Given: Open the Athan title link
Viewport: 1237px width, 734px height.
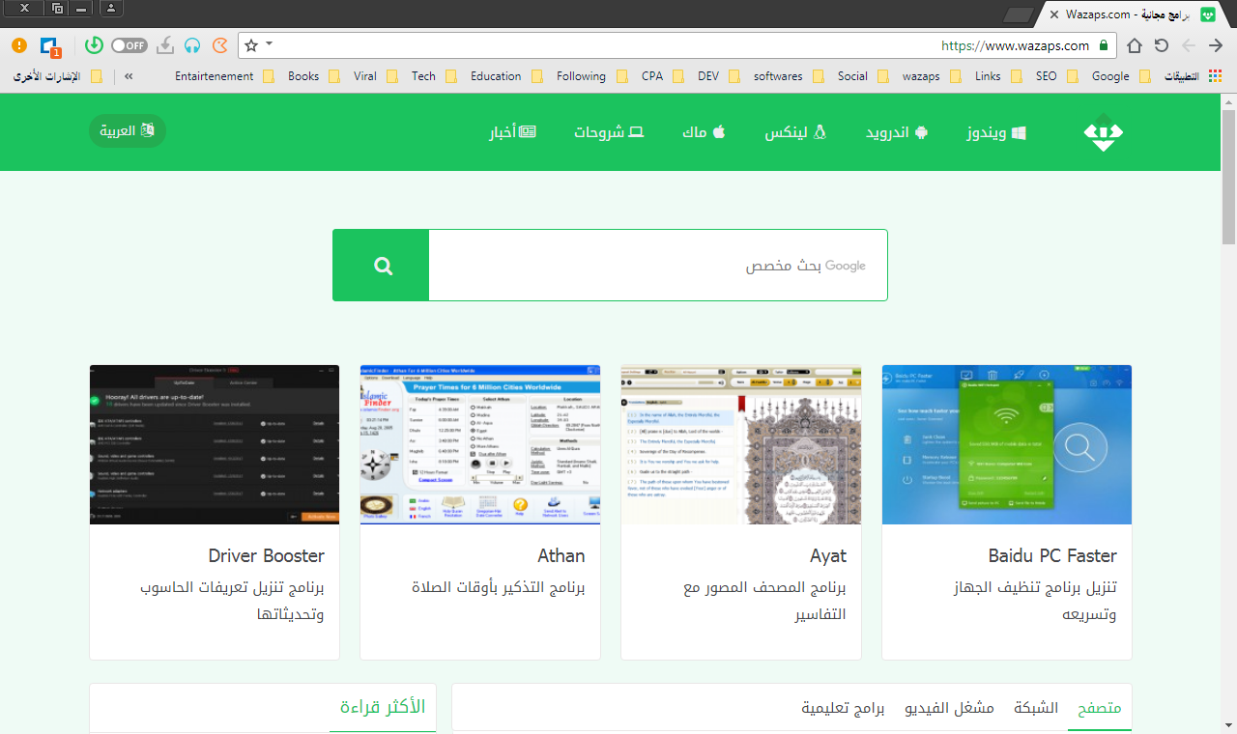Looking at the screenshot, I should [x=561, y=555].
